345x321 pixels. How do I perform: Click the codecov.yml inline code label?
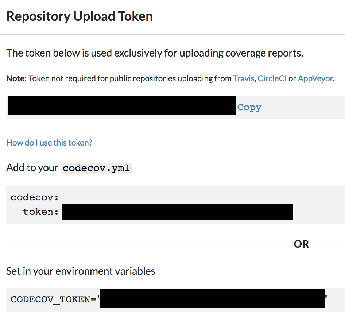click(x=96, y=168)
